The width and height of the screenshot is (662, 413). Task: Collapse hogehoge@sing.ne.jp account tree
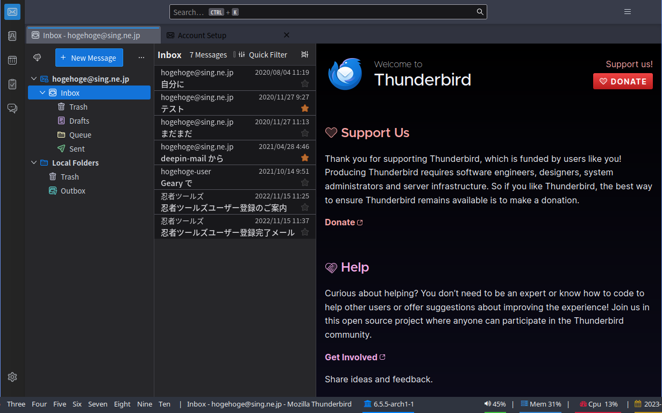(34, 79)
